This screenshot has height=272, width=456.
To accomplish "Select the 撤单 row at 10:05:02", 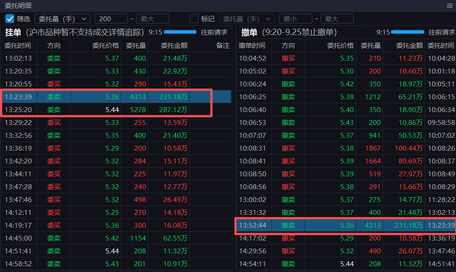I will pyautogui.click(x=346, y=71).
